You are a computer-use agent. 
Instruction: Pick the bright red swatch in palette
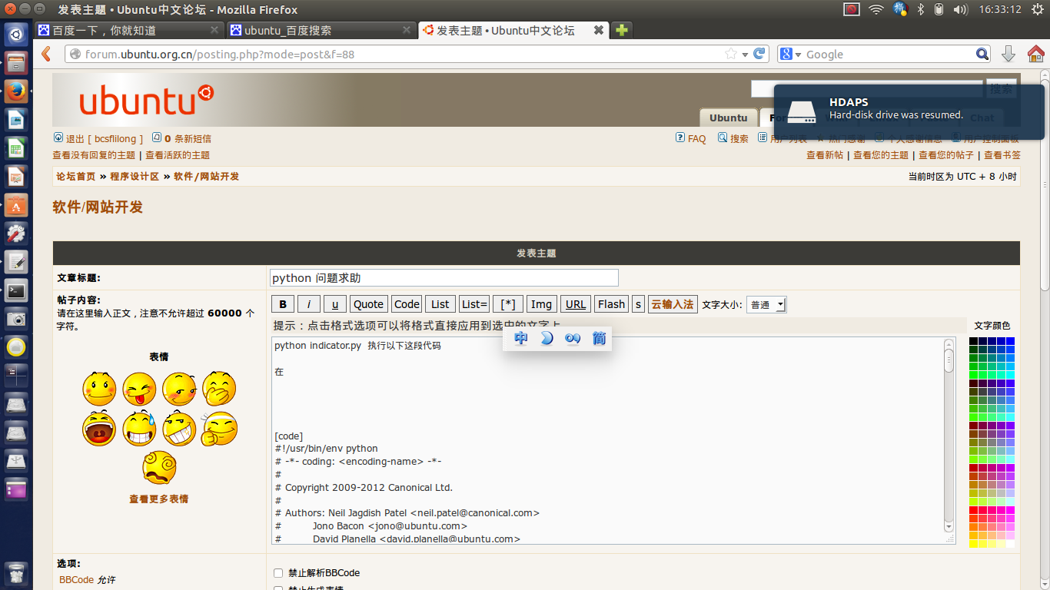coord(973,510)
